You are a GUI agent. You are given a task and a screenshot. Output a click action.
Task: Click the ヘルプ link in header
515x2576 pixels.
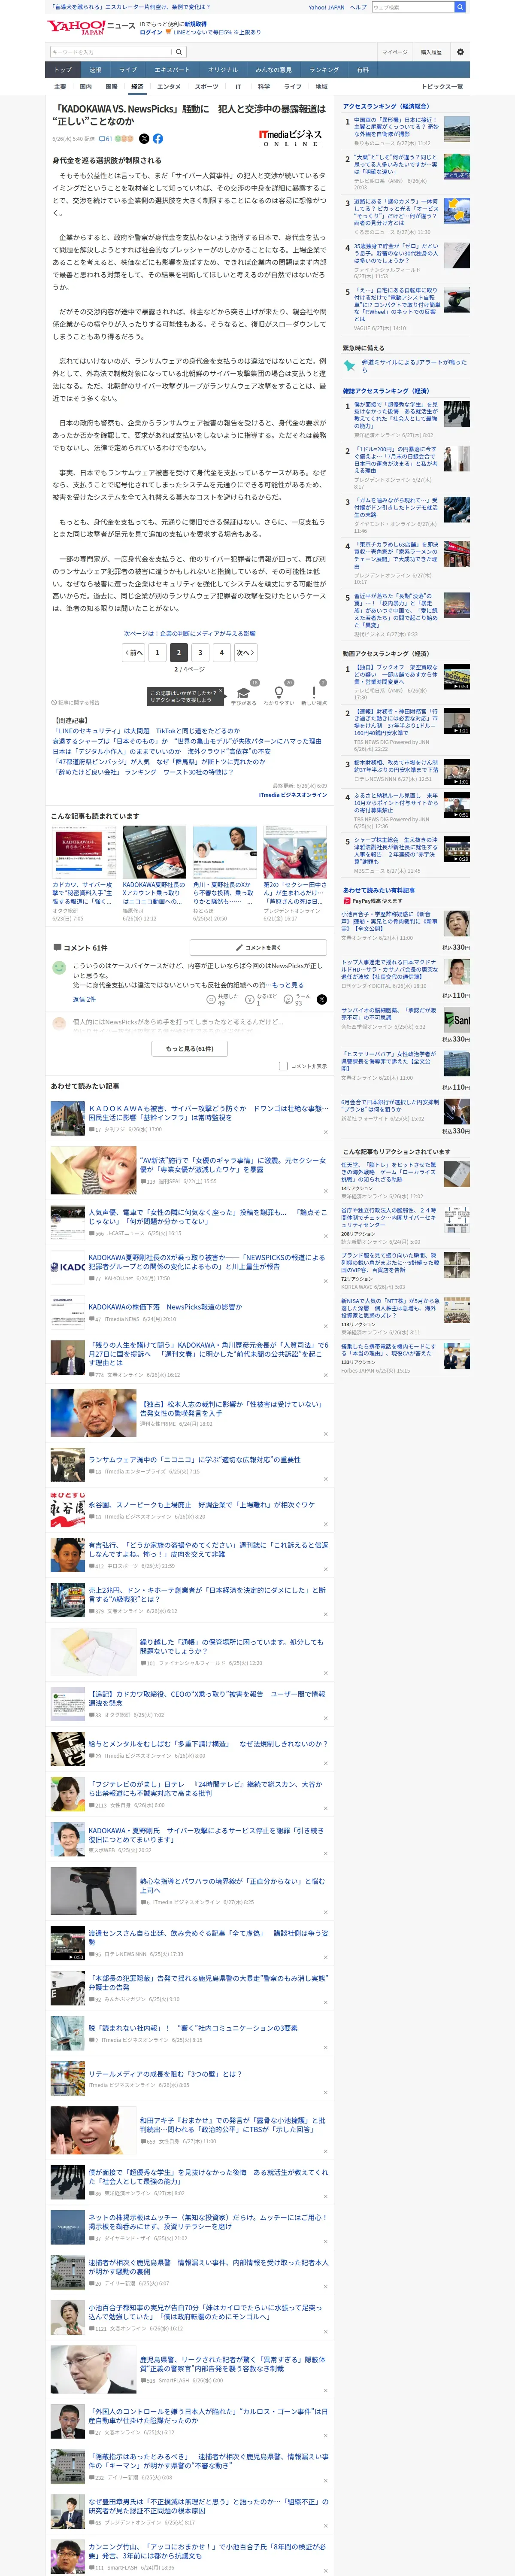(358, 7)
